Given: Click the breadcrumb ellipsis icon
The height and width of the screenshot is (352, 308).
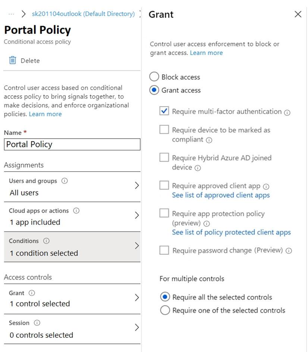Looking at the screenshot, I should coord(11,14).
